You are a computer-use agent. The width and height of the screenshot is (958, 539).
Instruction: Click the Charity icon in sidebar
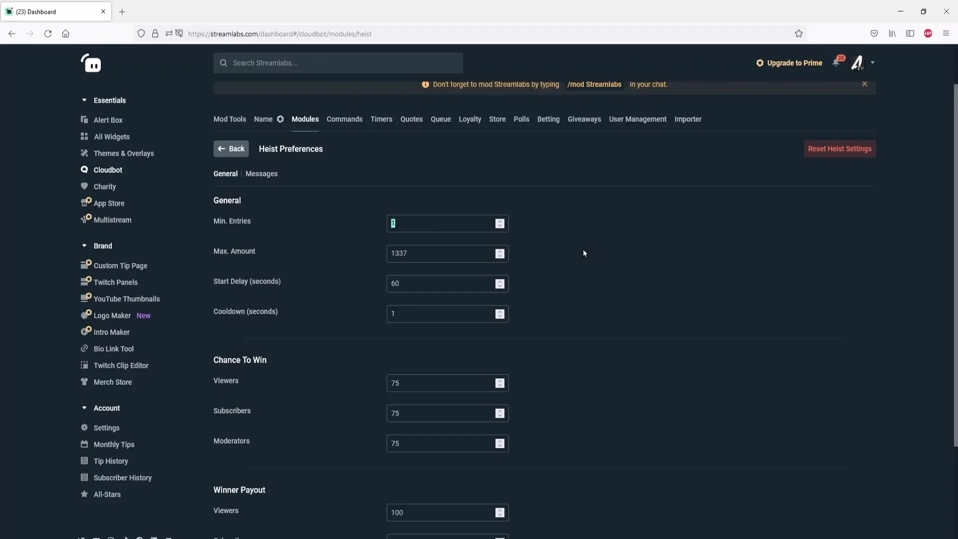click(83, 186)
